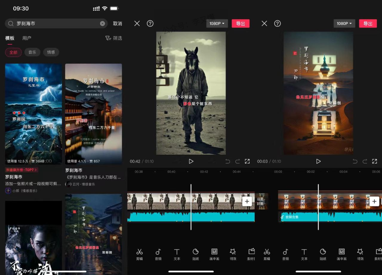Viewport: 382px width, 275px height.
Task: Toggle the 音乐 filter chip
Action: point(32,52)
